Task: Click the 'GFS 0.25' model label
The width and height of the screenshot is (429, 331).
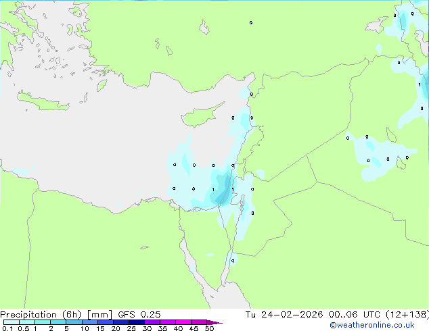Action: (x=139, y=315)
